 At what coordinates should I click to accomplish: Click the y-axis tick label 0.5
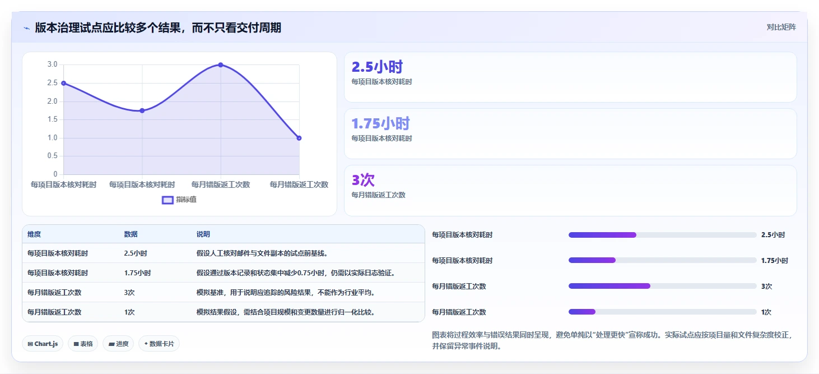(52, 156)
